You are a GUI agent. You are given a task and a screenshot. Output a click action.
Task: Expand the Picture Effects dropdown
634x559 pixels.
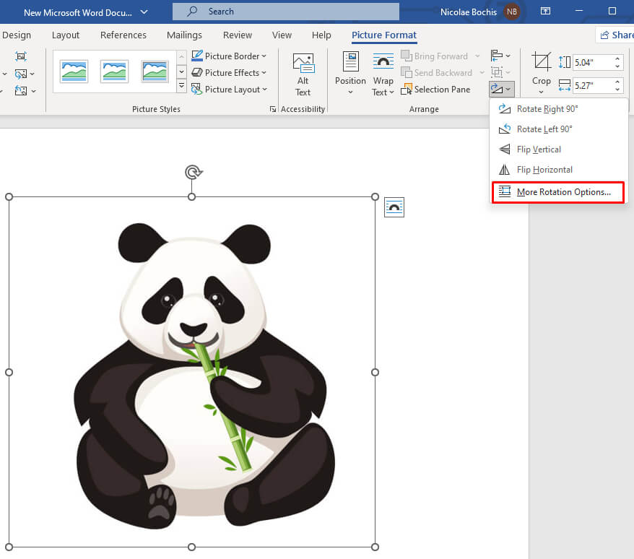coord(229,73)
